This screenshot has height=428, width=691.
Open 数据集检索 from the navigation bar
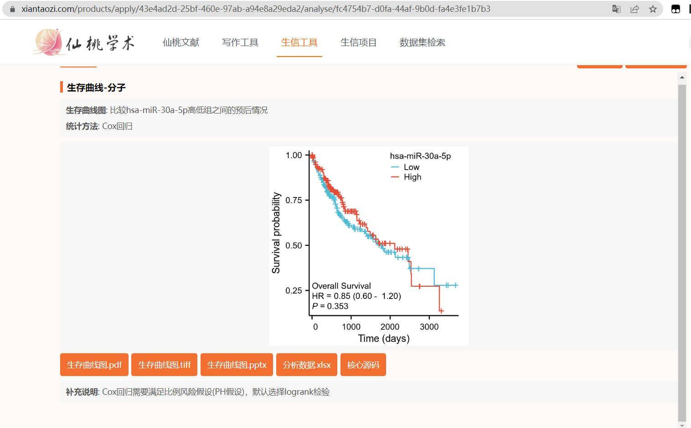click(x=423, y=43)
